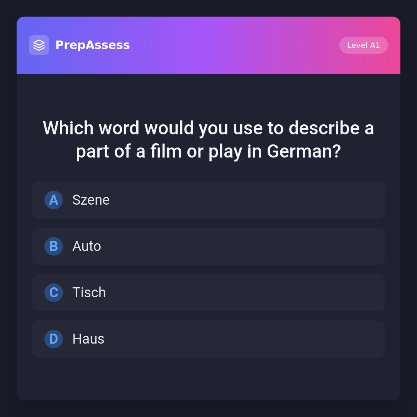
Task: Click the circular C letter badge
Action: pyautogui.click(x=54, y=293)
